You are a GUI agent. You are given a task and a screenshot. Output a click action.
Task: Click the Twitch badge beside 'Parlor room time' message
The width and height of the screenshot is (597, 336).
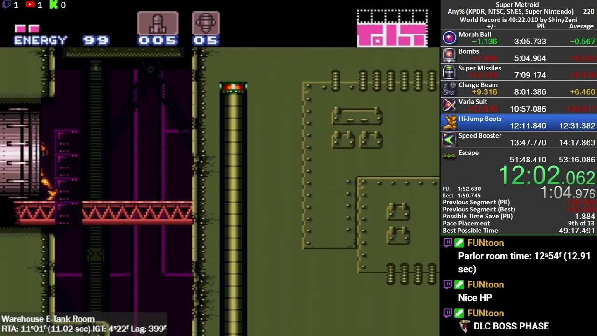[448, 243]
